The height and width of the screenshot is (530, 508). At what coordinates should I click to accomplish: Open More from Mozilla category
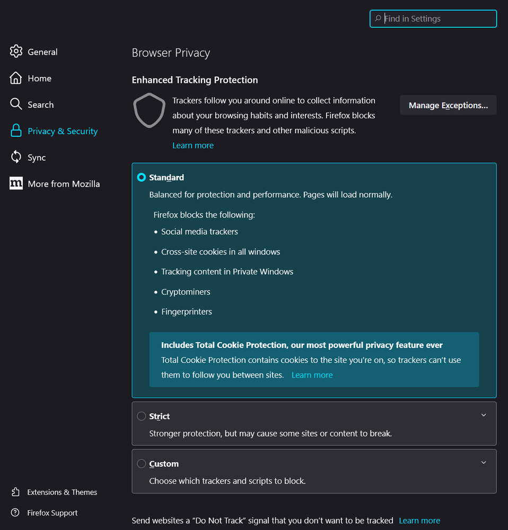point(64,184)
